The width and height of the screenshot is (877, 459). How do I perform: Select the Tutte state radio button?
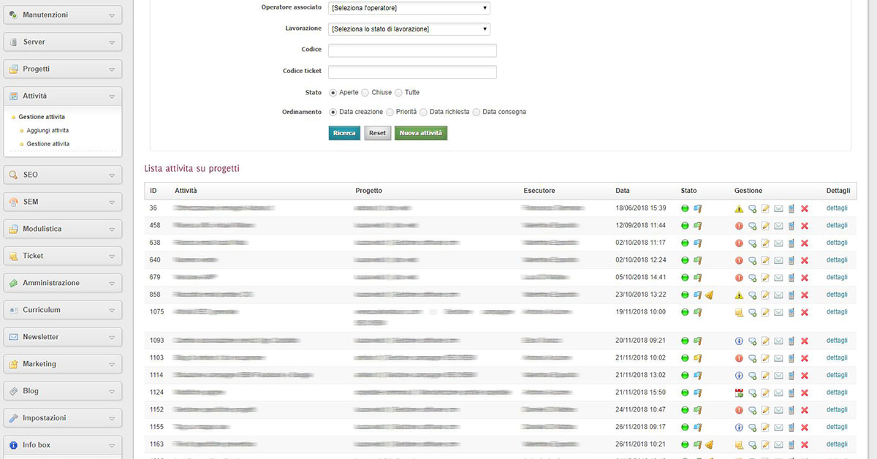click(398, 93)
